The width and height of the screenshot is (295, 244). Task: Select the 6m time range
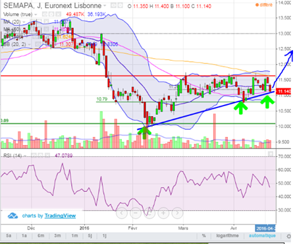pos(41,235)
